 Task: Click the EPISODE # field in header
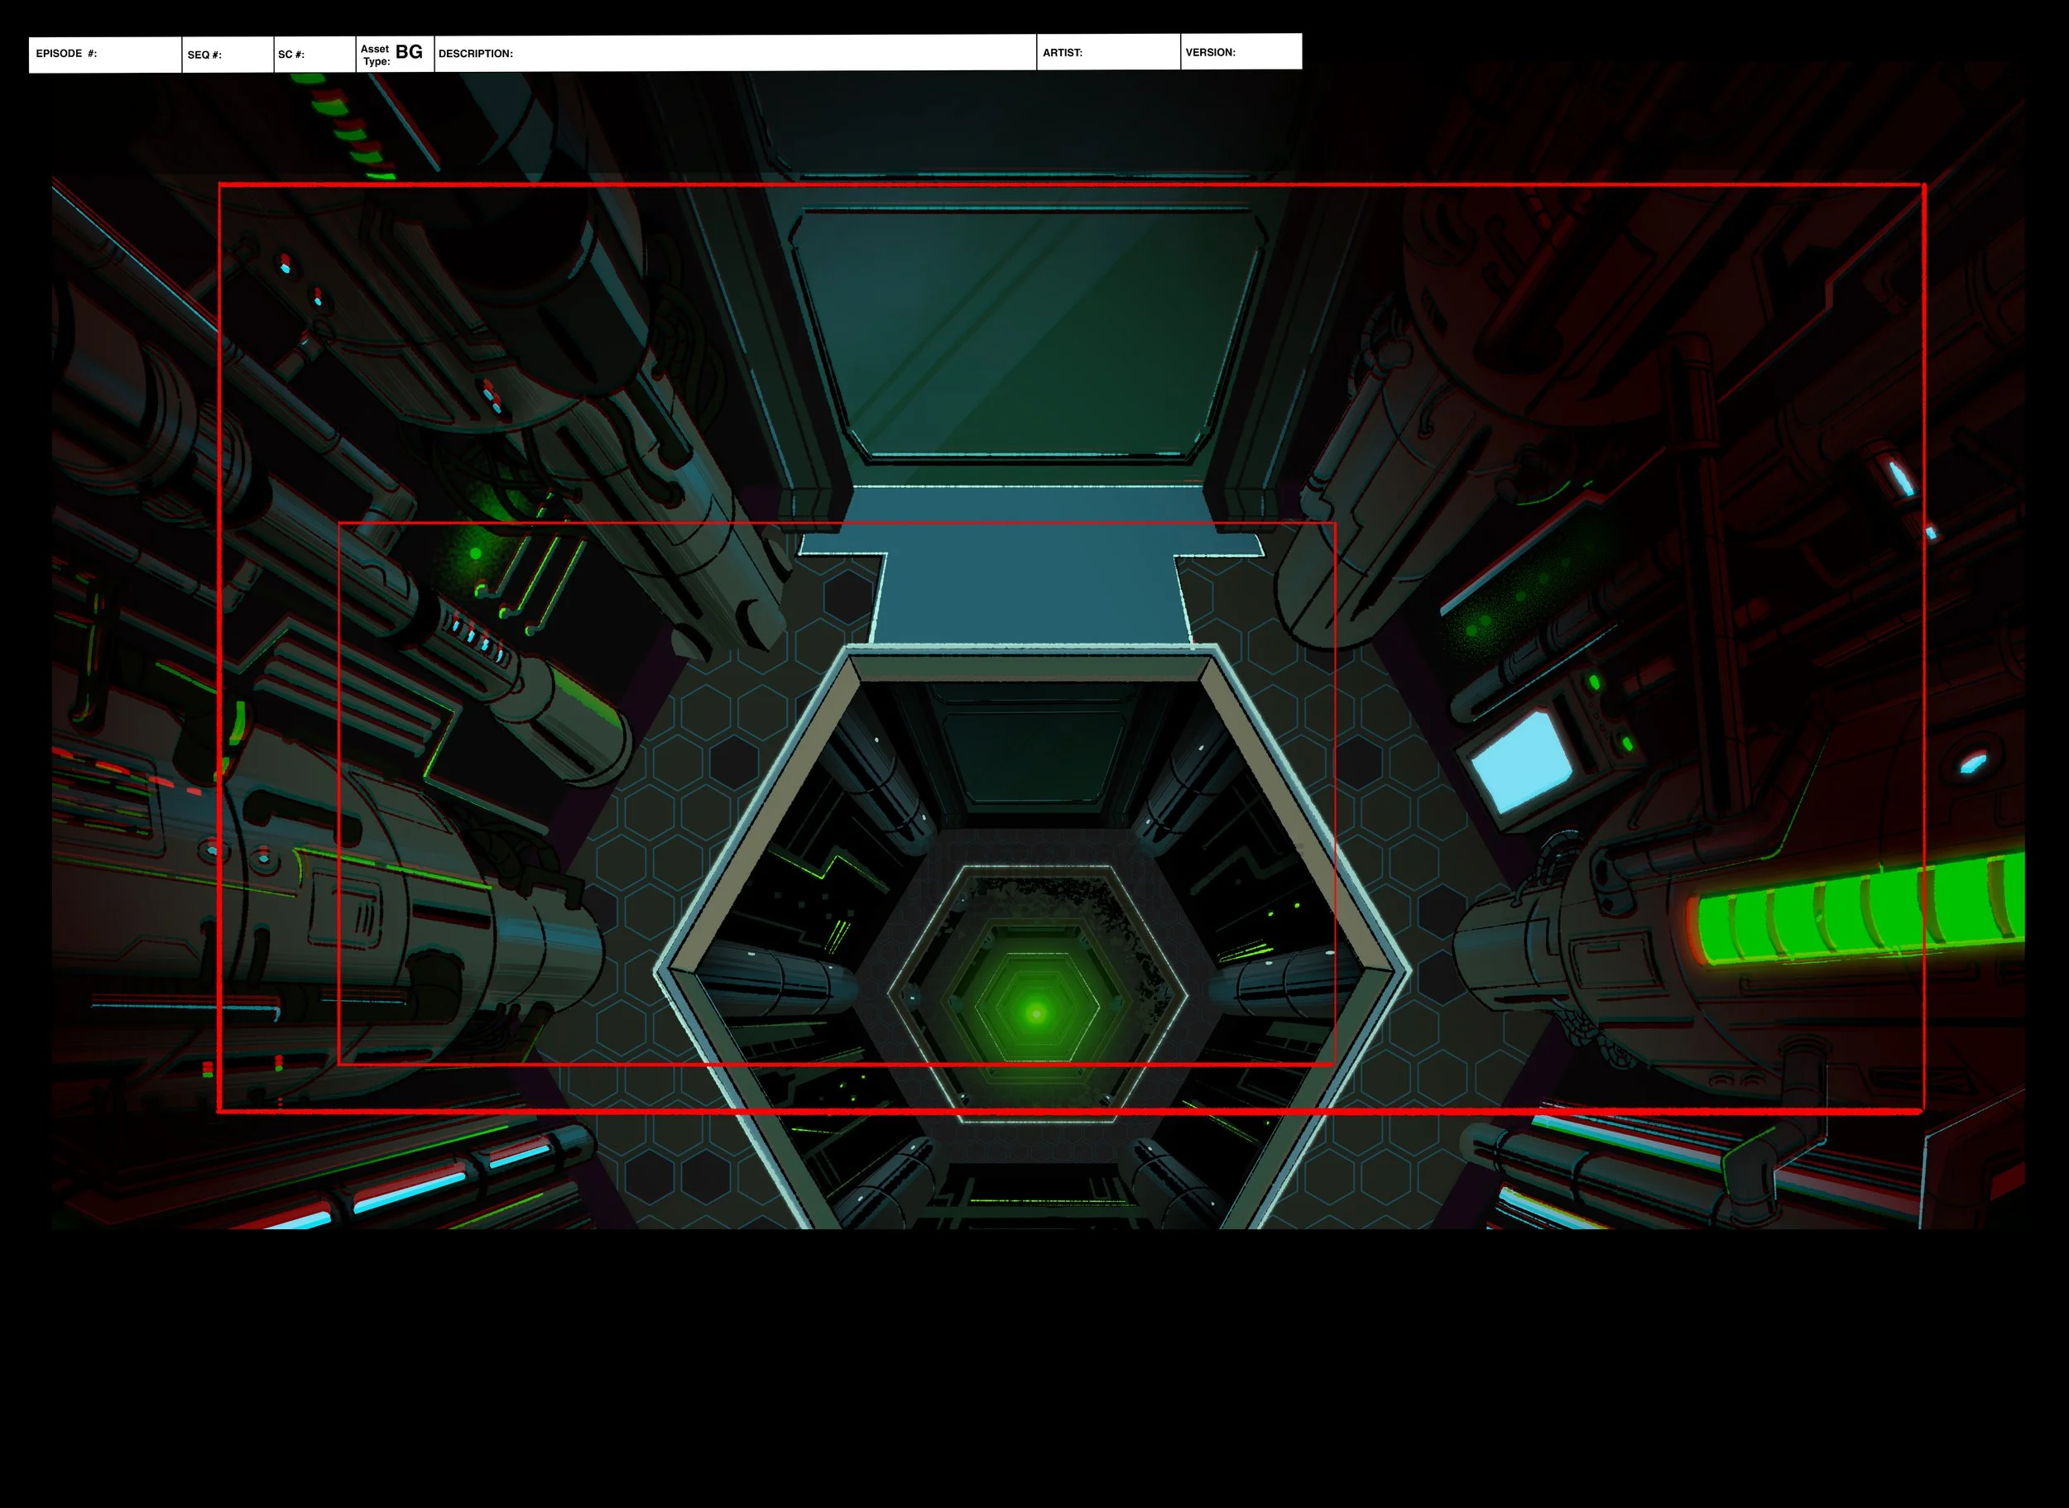tap(105, 54)
